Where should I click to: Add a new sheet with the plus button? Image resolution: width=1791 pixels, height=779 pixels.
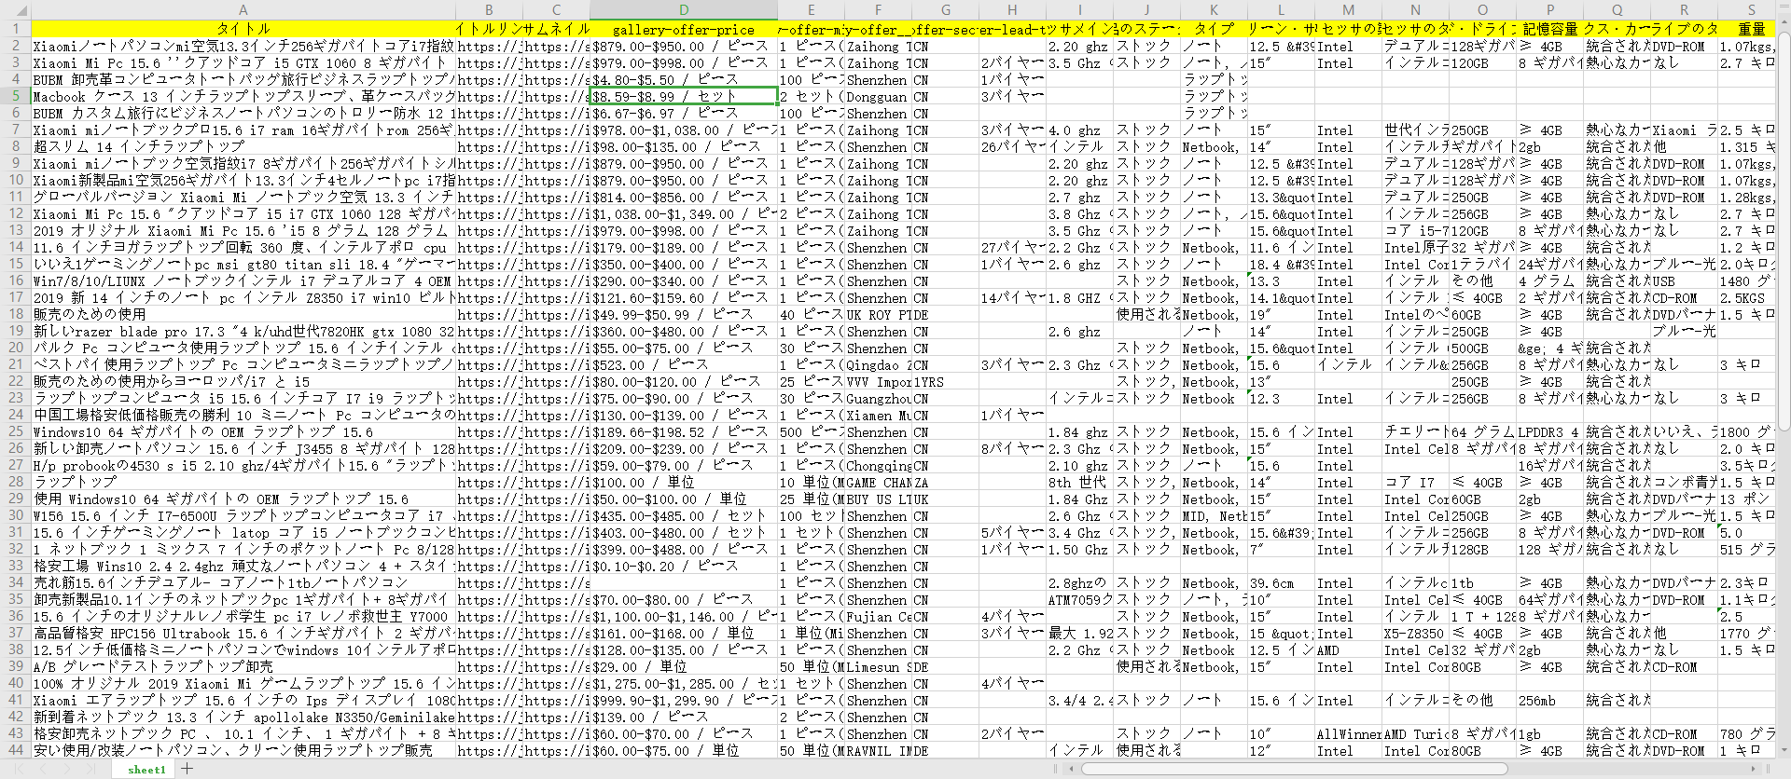187,769
